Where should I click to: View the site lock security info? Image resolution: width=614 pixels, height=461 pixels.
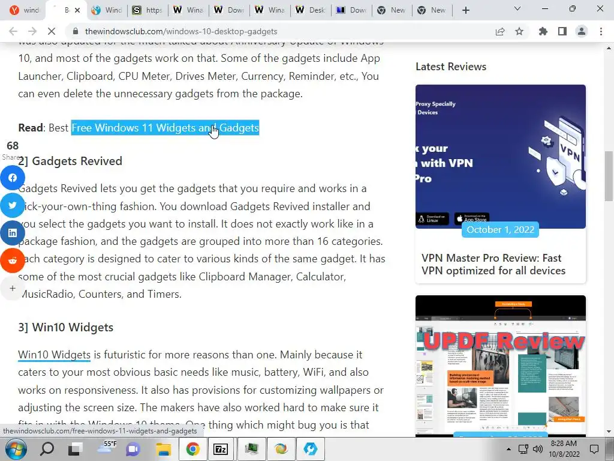pos(76,31)
